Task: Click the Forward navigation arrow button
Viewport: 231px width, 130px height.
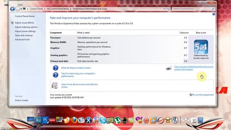Action: 18,9
